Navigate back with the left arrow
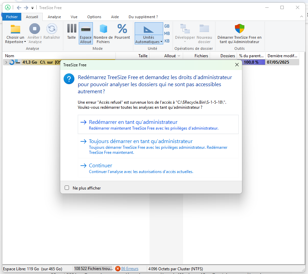Viewport: 308px width, 274px height. pyautogui.click(x=19, y=8)
